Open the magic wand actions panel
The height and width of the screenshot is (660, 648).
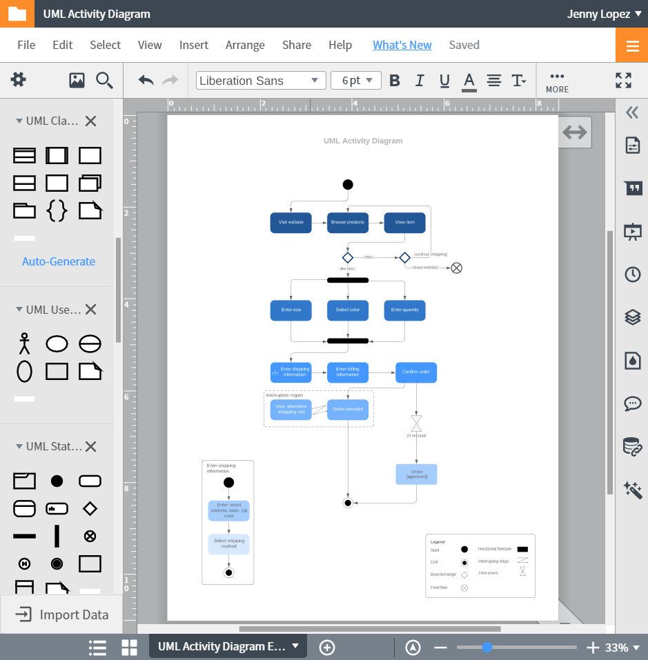pos(632,490)
